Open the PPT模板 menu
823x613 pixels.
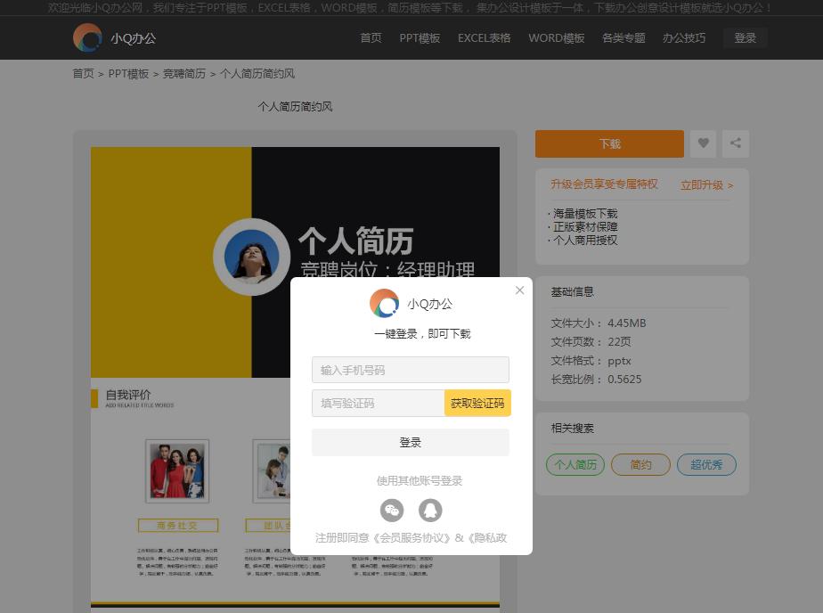418,38
